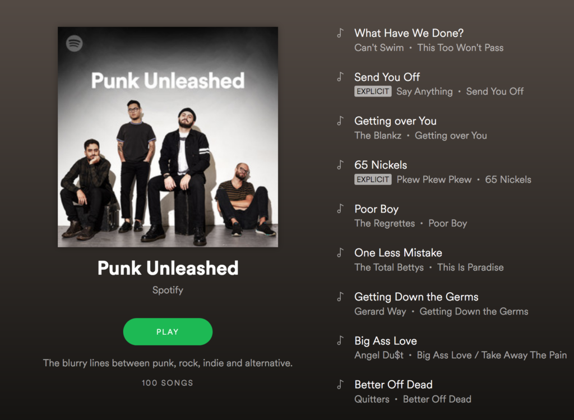Click the note icon next to Poor Boy
The image size is (574, 420).
click(x=340, y=209)
